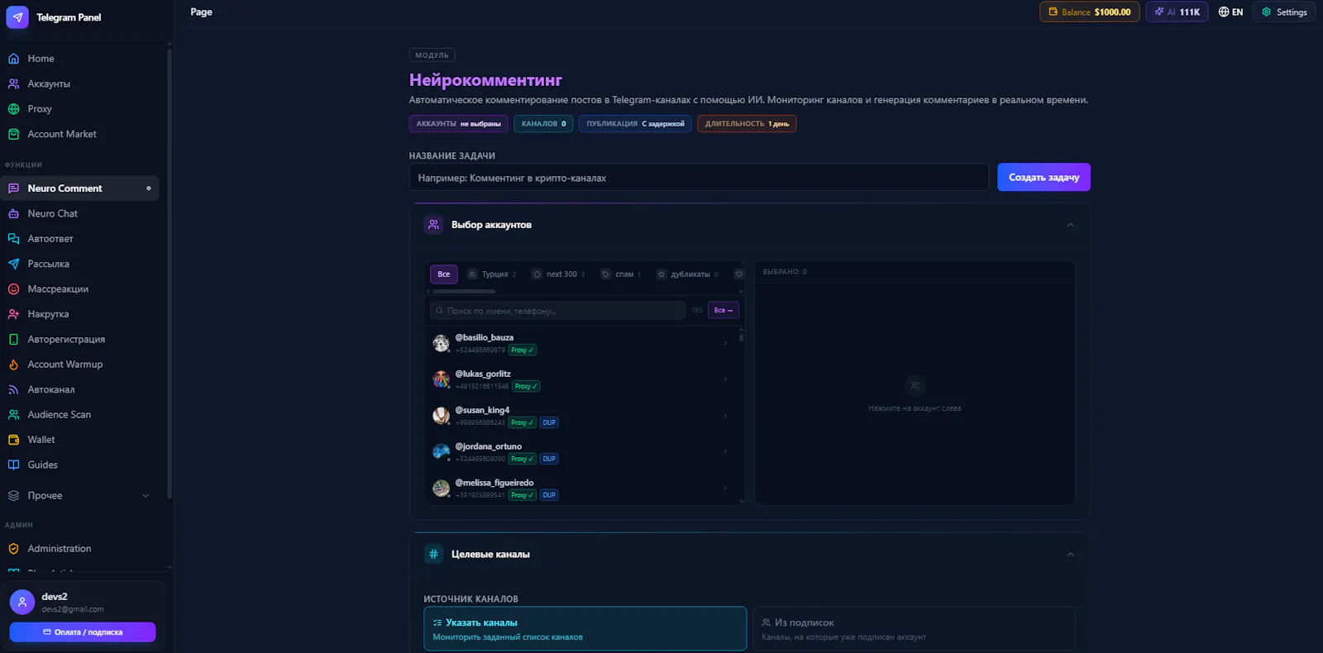1323x653 pixels.
Task: Click the DUP tag on @jordana_ortuno
Action: pos(549,459)
